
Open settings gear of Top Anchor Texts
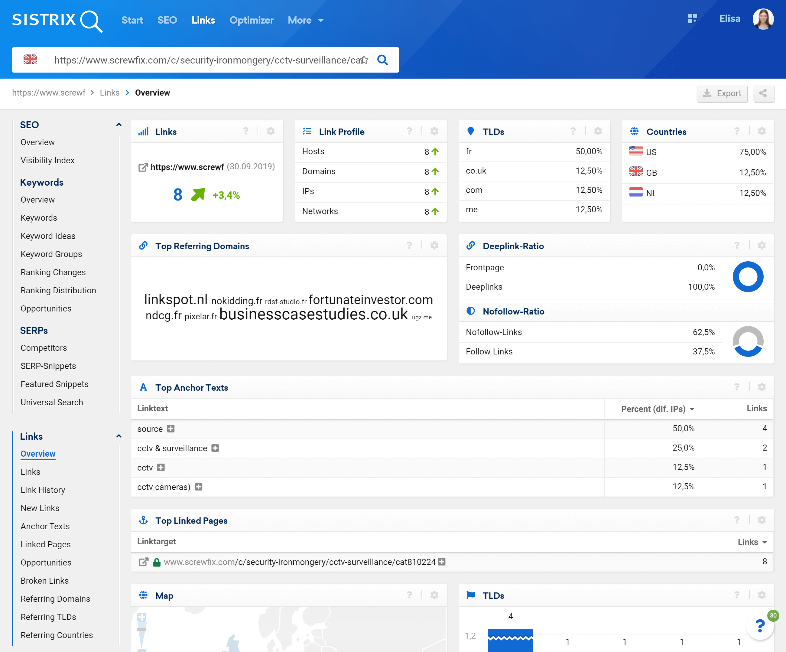761,387
